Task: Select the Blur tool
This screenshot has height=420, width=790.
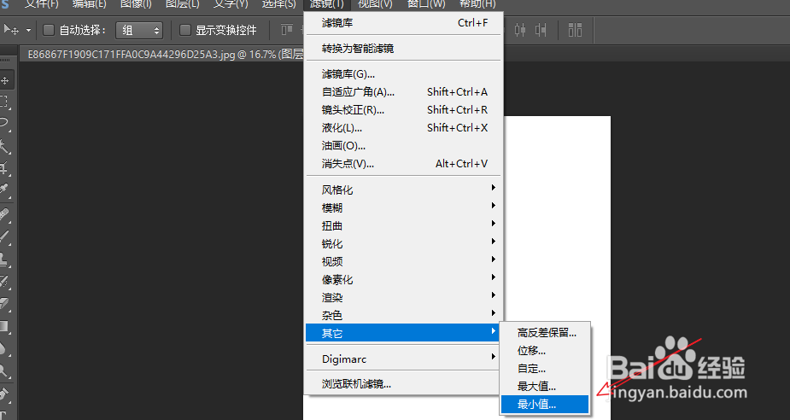Action: [x=4, y=348]
